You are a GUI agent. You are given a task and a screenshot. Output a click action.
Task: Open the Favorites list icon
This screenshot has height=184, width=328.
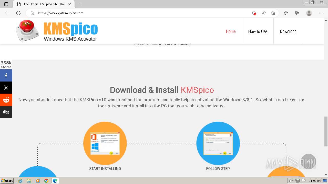click(286, 13)
